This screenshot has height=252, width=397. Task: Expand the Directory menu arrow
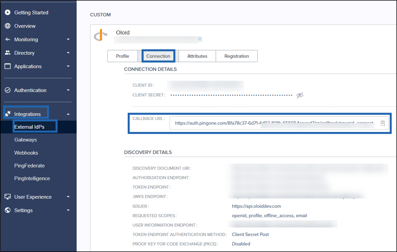68,53
